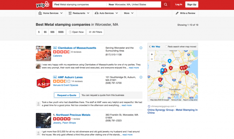
Task: Read more of Northeast Precious Metals review
Action: tap(127, 135)
